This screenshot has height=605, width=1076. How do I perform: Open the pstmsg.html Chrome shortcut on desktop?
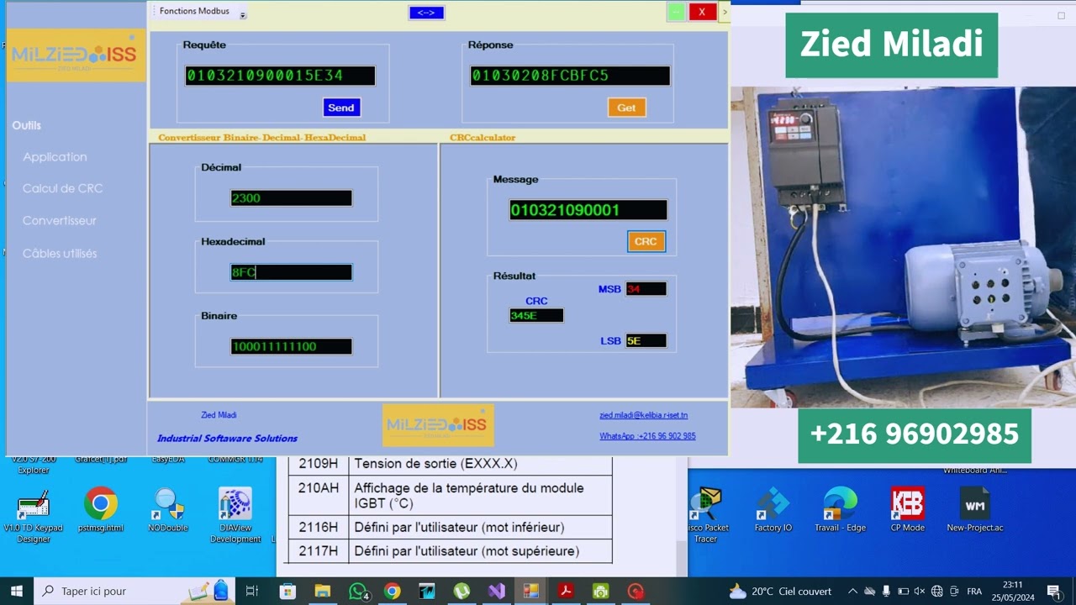101,510
